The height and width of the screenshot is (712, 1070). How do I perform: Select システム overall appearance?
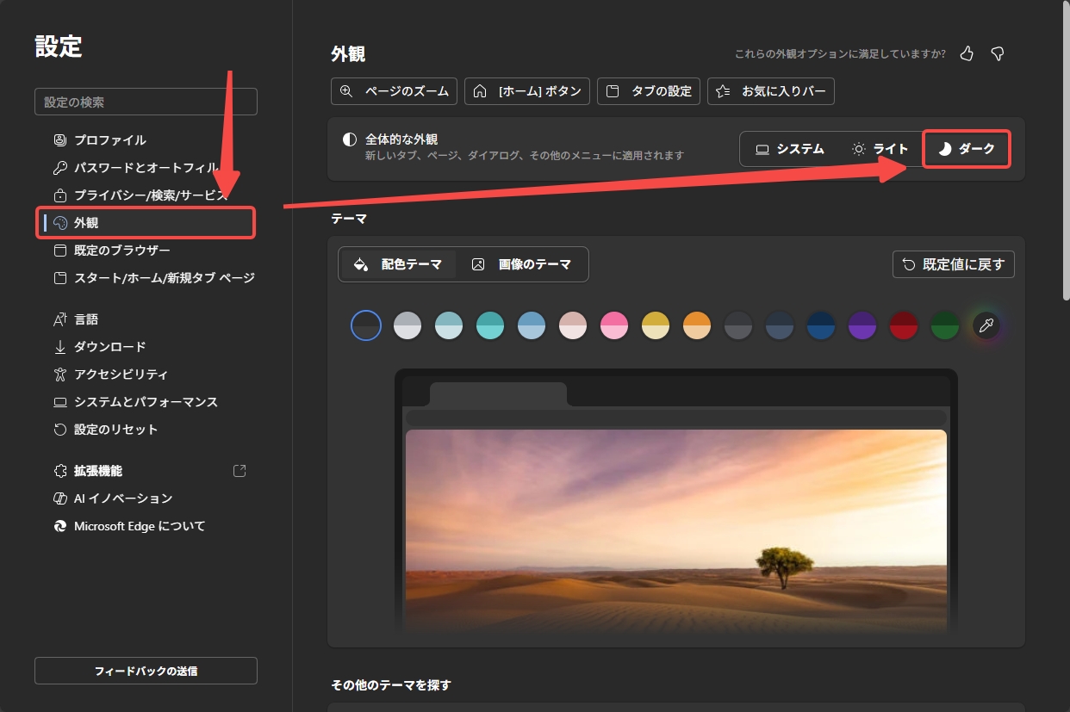click(789, 149)
